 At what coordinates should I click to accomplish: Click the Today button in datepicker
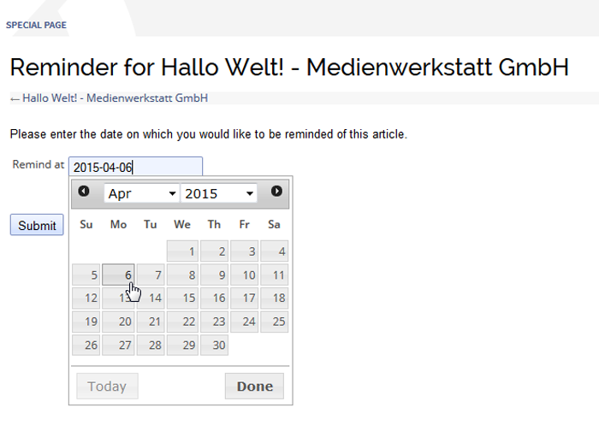107,387
